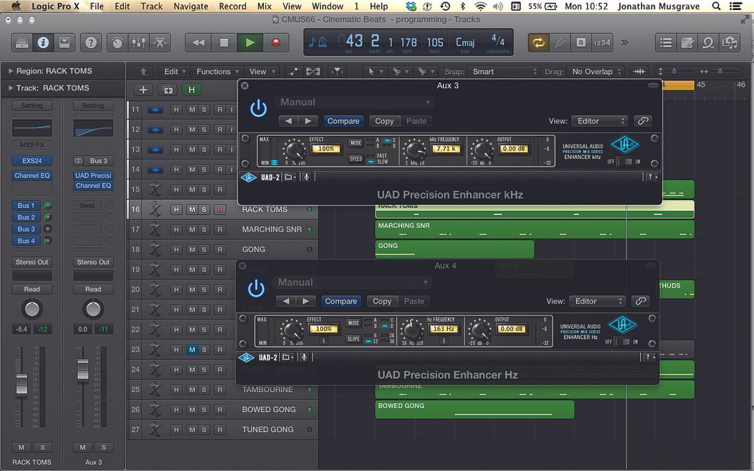Select the Inspector icon next to Library

(43, 42)
